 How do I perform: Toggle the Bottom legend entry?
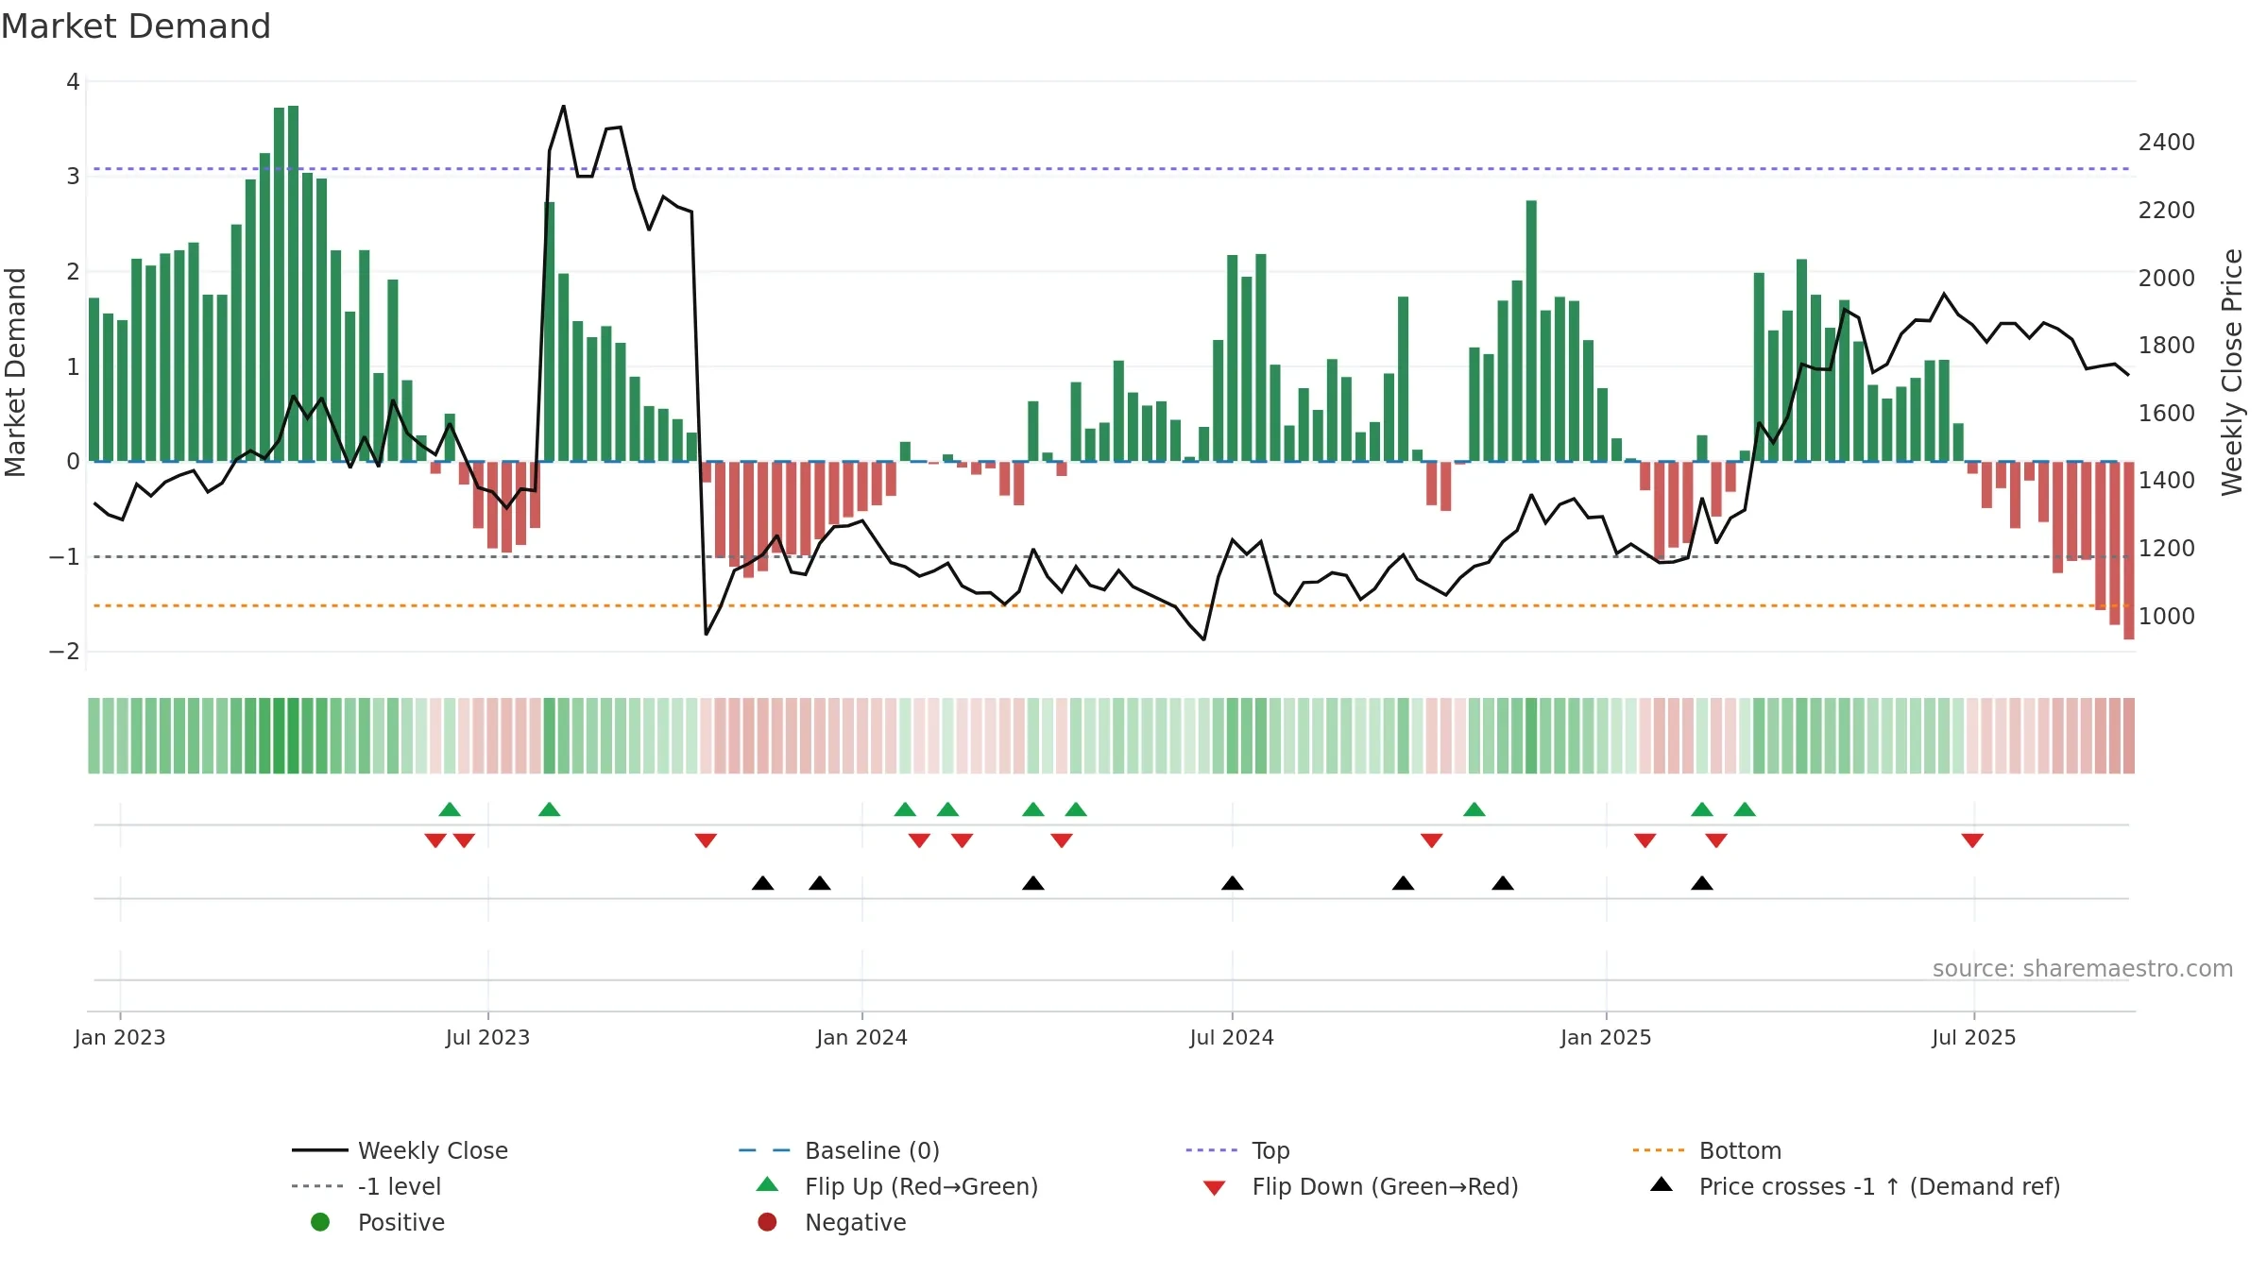pyautogui.click(x=1707, y=1150)
